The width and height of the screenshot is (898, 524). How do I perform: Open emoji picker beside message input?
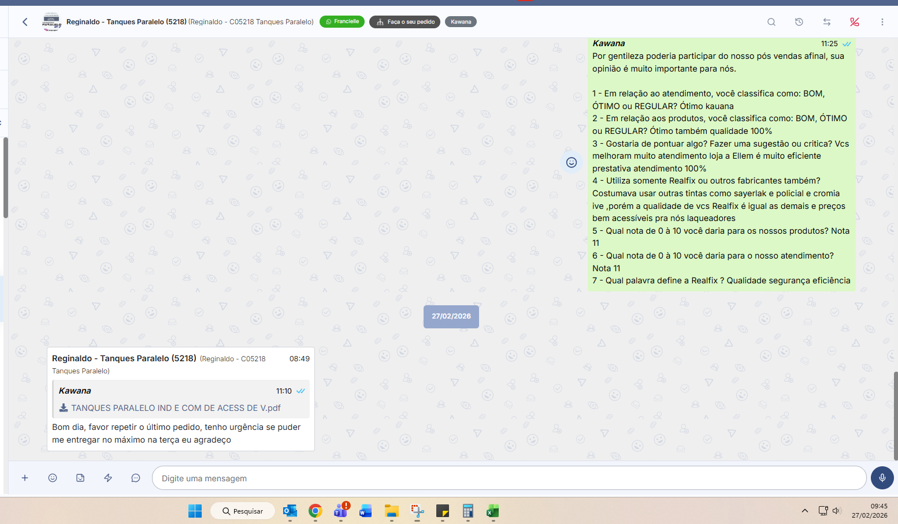pos(53,478)
